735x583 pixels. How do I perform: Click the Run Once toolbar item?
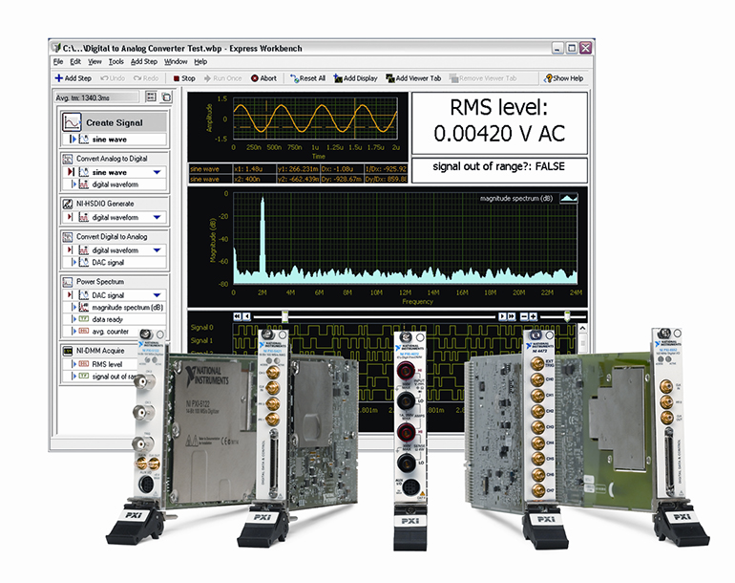point(223,78)
